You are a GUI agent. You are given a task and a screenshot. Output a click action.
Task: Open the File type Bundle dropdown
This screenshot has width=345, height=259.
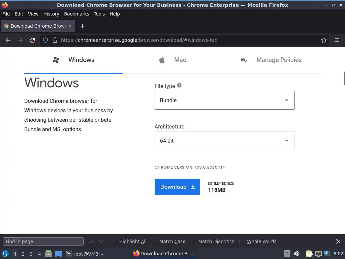pyautogui.click(x=225, y=100)
